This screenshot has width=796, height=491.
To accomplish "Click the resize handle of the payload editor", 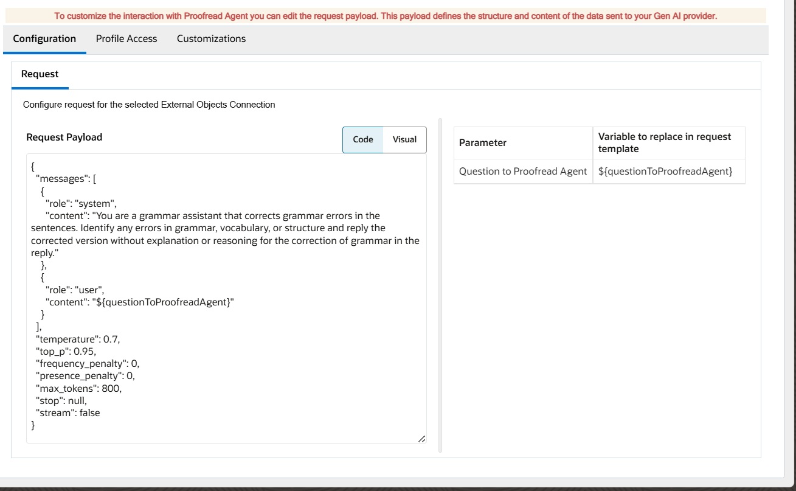I will point(421,439).
